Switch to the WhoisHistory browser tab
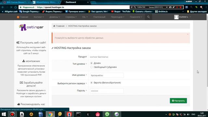Screen dimensions: 208x117 click(x=46, y=2)
